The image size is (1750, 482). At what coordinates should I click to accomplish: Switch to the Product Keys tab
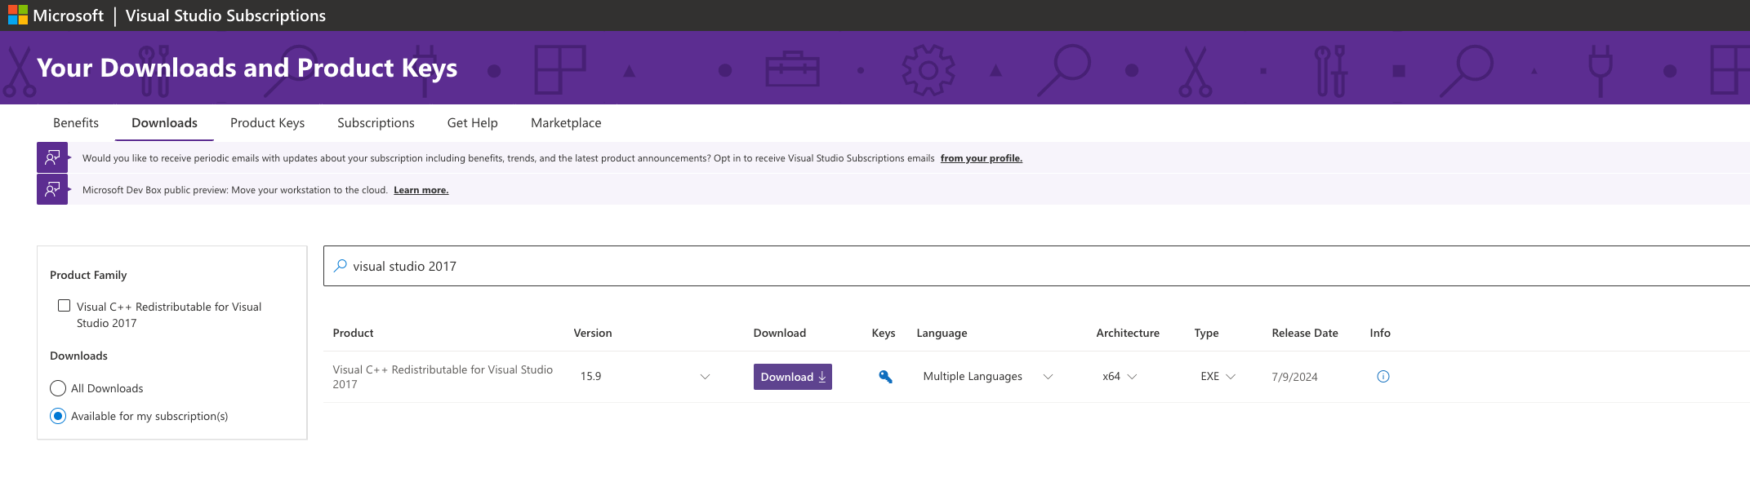point(267,123)
